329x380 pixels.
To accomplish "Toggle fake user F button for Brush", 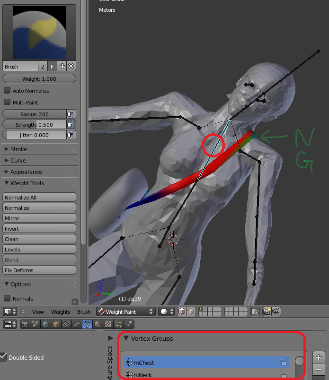I will click(x=52, y=66).
